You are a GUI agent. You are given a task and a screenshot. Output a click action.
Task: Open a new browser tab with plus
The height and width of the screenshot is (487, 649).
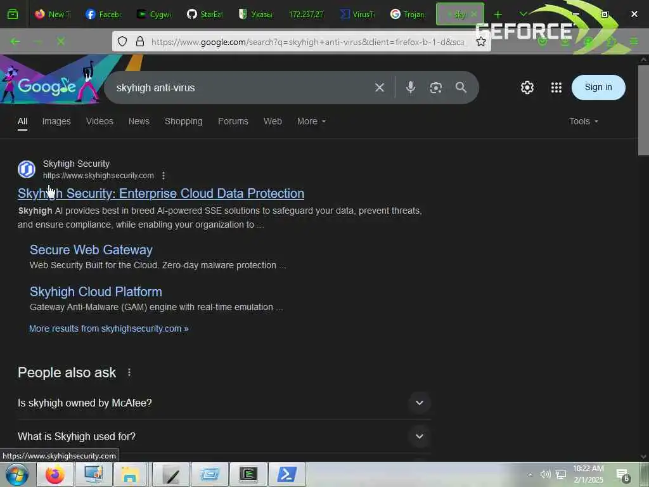tap(498, 15)
